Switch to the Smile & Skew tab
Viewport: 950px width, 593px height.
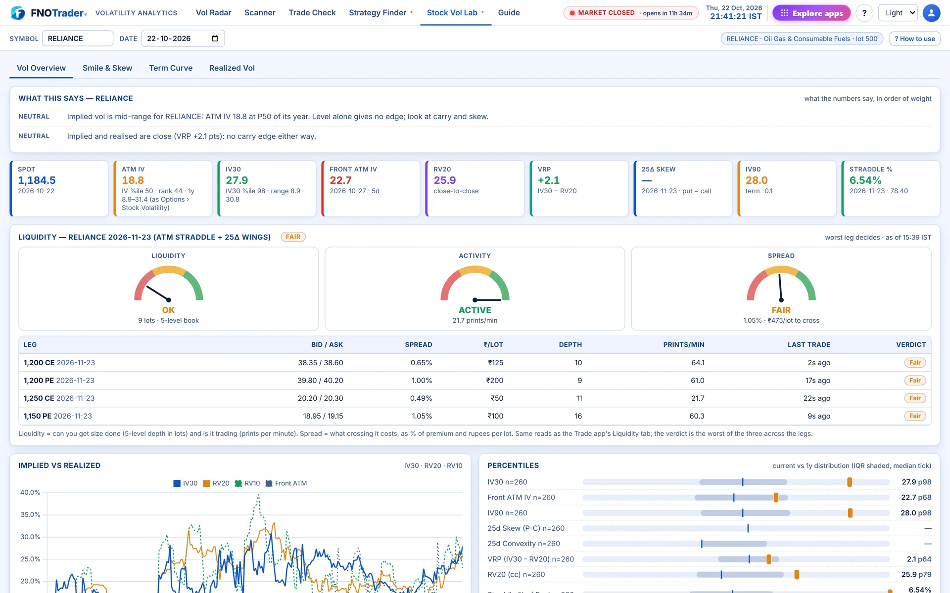(x=107, y=68)
